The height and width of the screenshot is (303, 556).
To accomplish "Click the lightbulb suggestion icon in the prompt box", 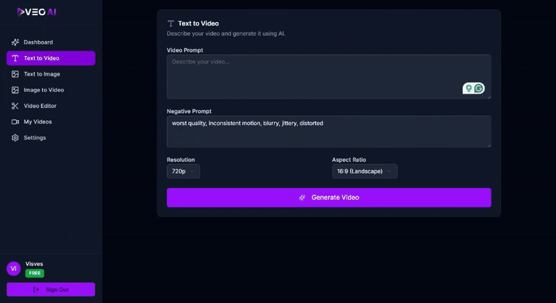I will tap(468, 88).
